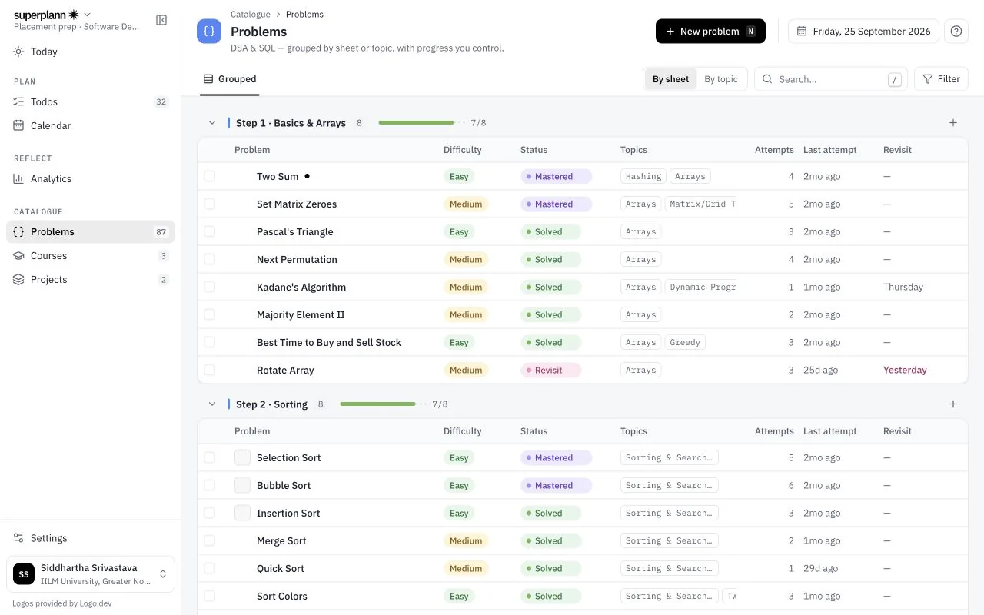Click Thursday revisit for Kadane's Algorithm
984x615 pixels.
click(x=903, y=287)
